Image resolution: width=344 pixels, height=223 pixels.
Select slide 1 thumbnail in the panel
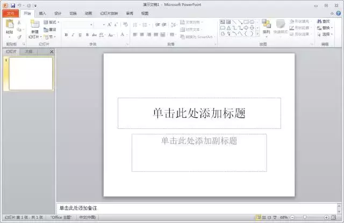[31, 74]
